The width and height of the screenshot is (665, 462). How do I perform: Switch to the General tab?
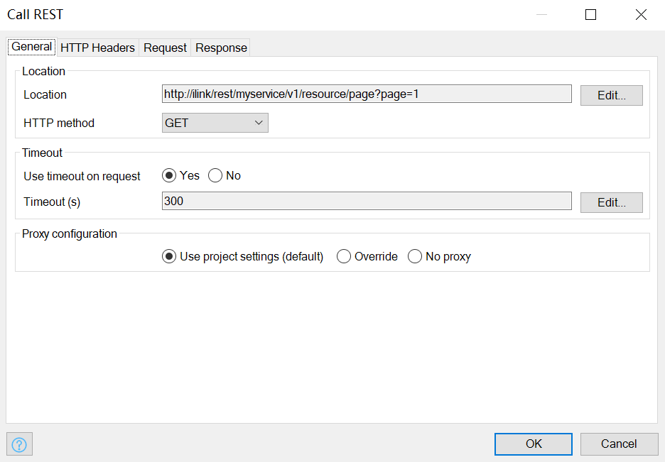(32, 47)
